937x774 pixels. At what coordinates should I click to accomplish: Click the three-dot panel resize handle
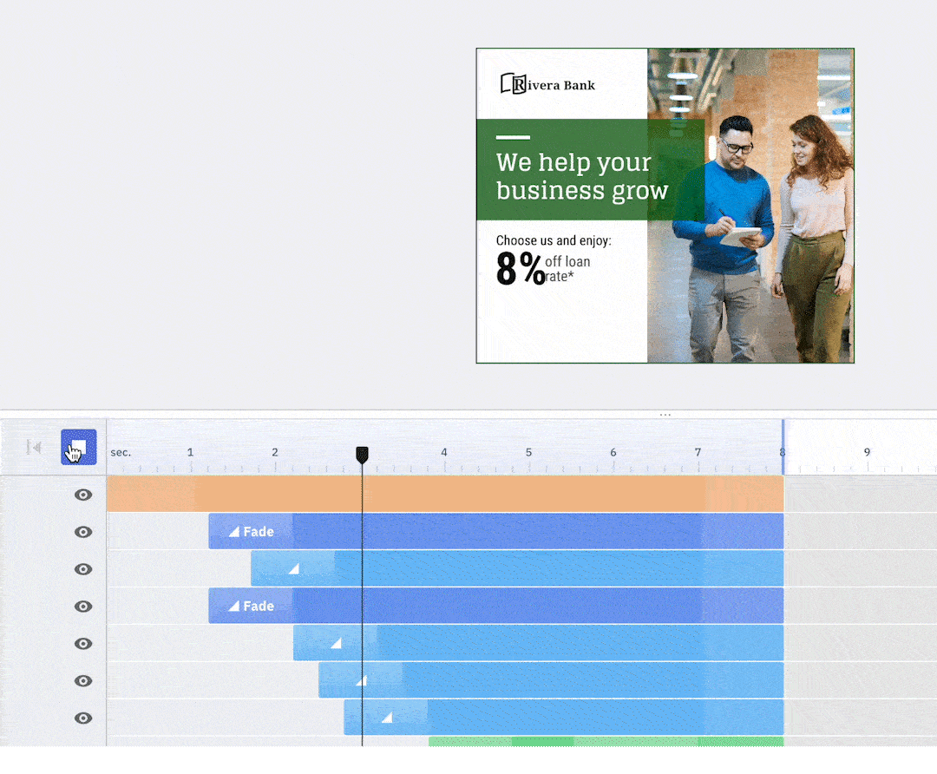665,415
